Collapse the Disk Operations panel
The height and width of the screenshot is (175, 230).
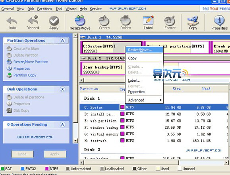click(x=62, y=89)
